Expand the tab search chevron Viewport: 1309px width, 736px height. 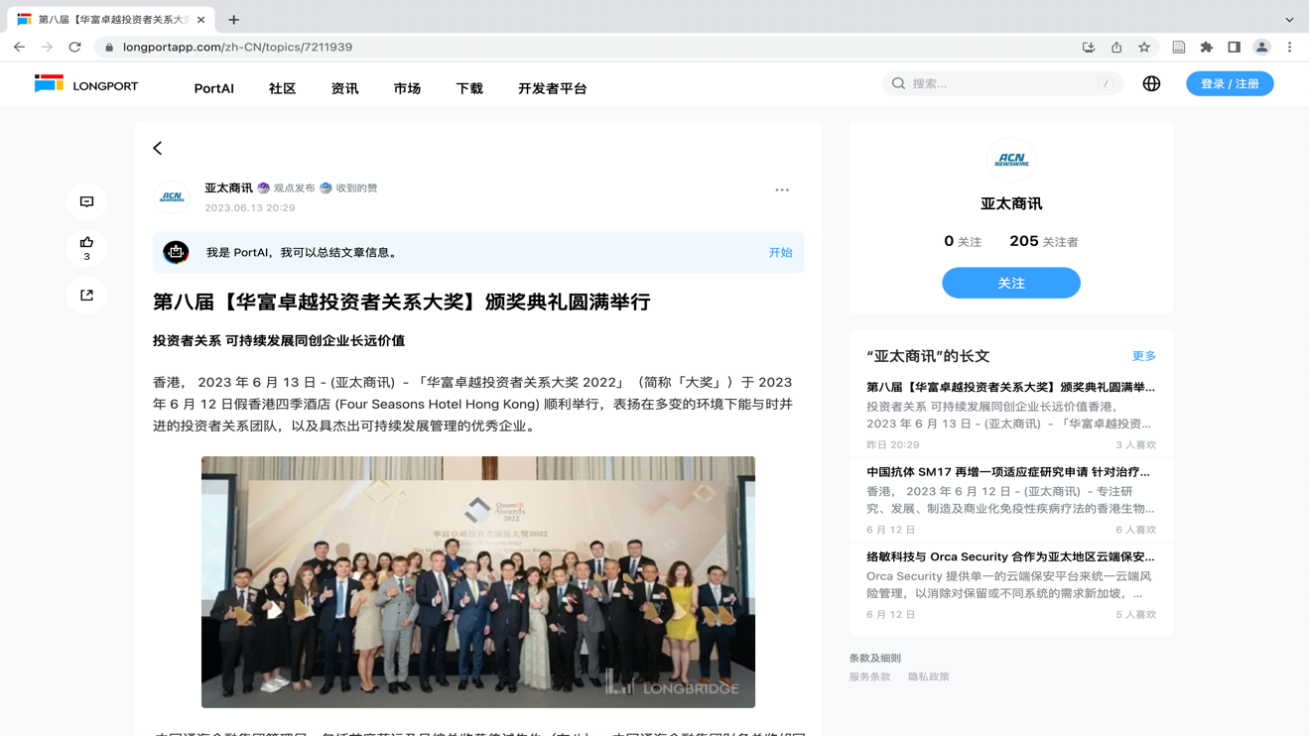[1290, 19]
